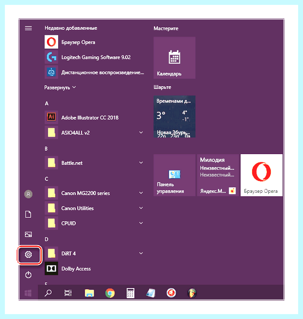Open the ASIO4ALL v2 folder
This screenshot has height=319, width=303.
pos(94,133)
